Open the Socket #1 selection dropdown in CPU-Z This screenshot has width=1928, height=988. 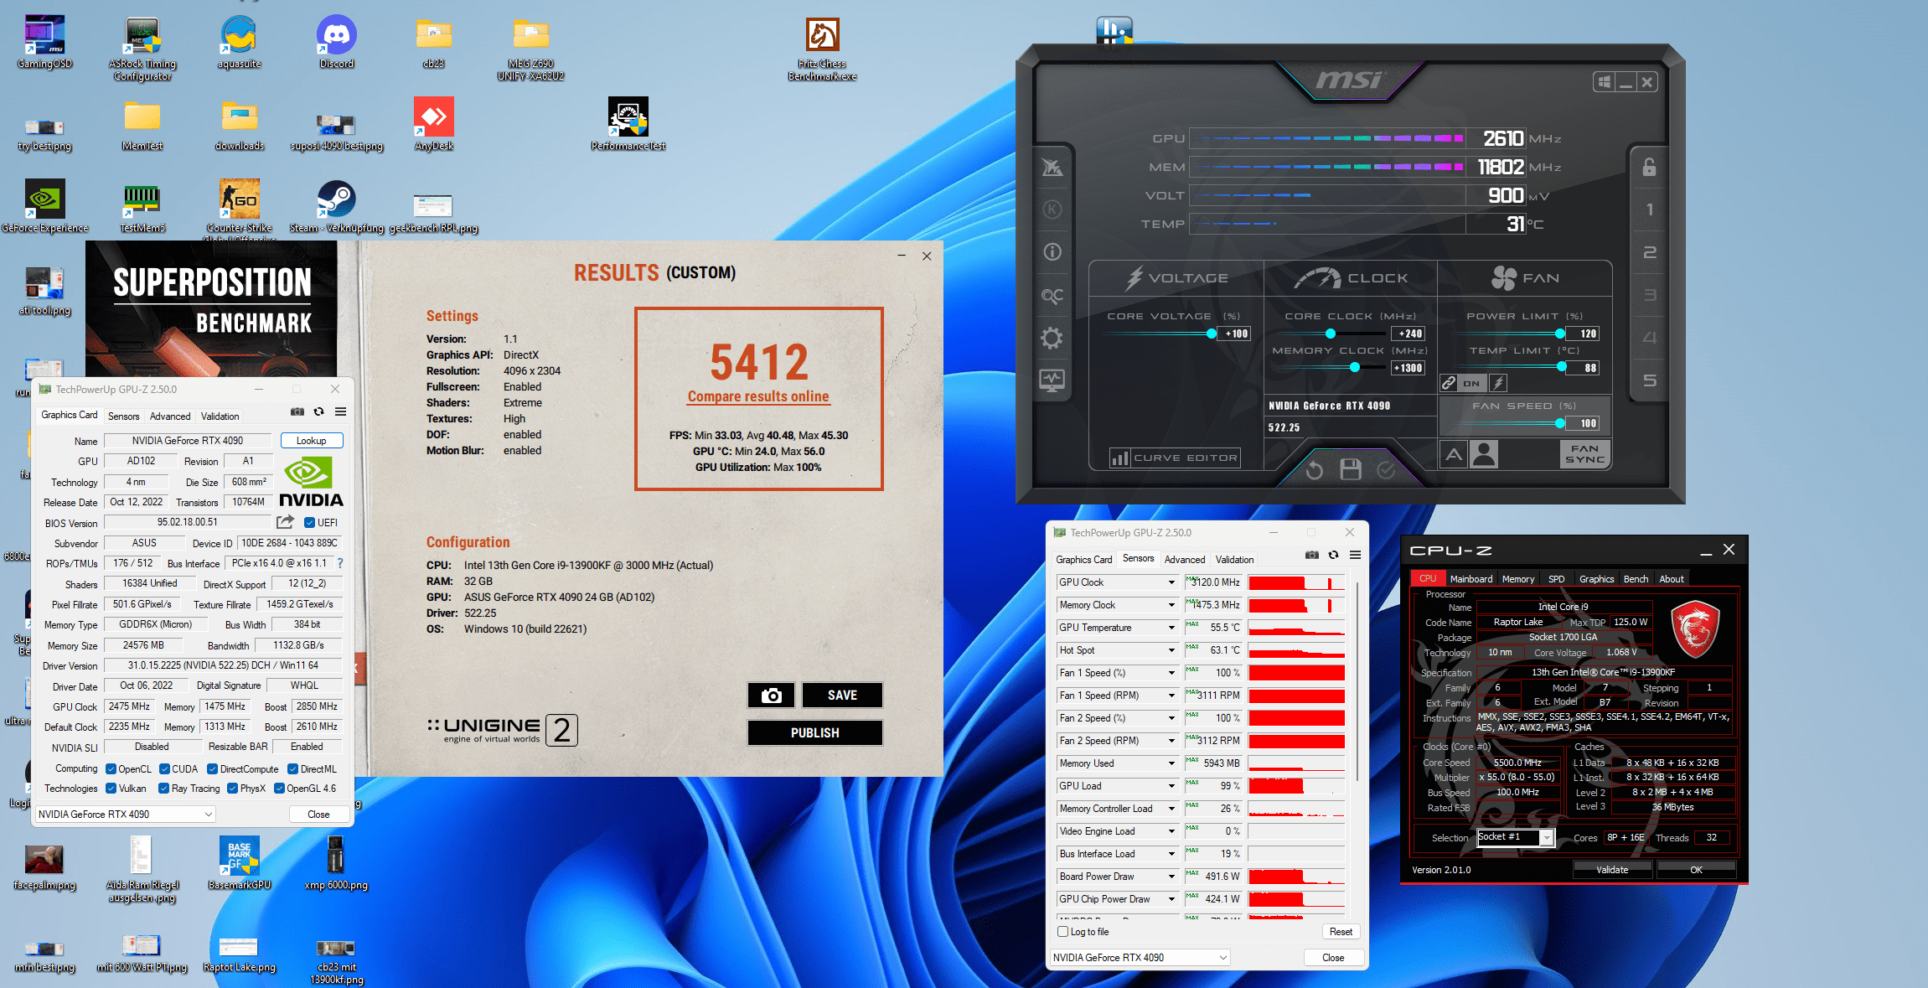coord(1547,838)
